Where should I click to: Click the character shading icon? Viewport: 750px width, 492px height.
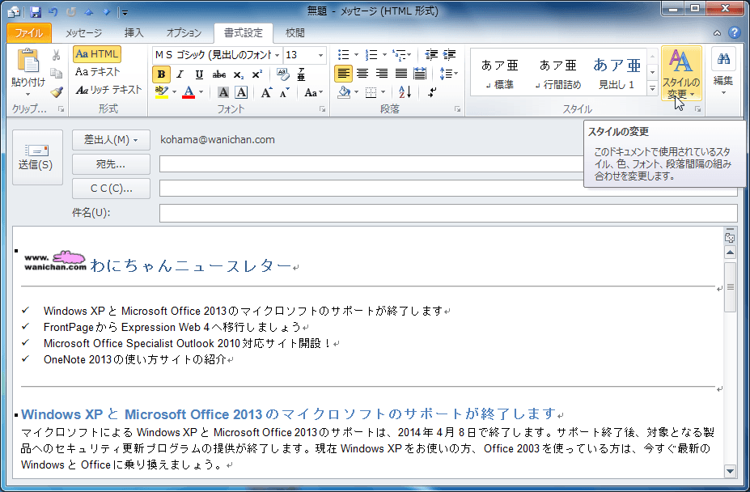(x=223, y=92)
